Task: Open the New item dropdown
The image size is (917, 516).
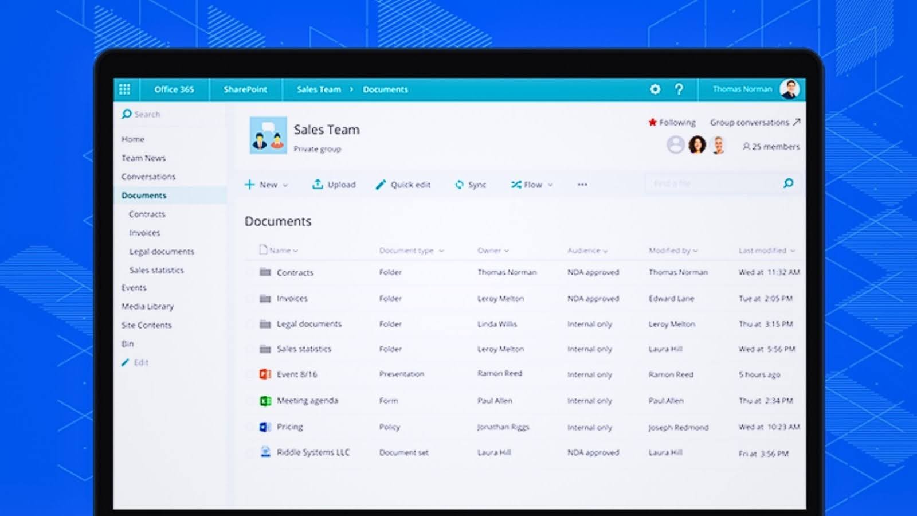Action: click(267, 185)
